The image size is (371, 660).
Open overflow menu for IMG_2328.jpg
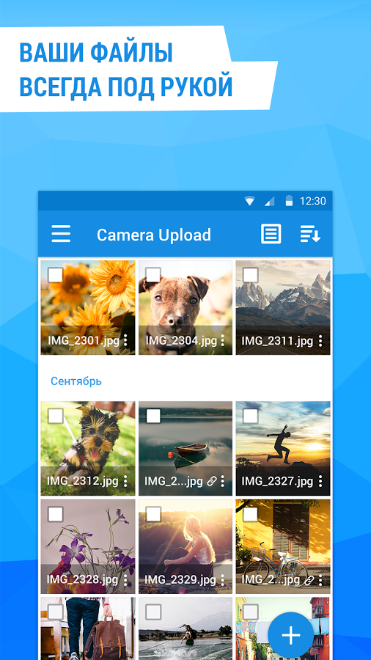click(x=125, y=580)
